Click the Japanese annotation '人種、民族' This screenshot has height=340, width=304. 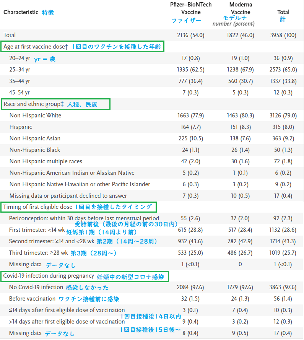82,104
